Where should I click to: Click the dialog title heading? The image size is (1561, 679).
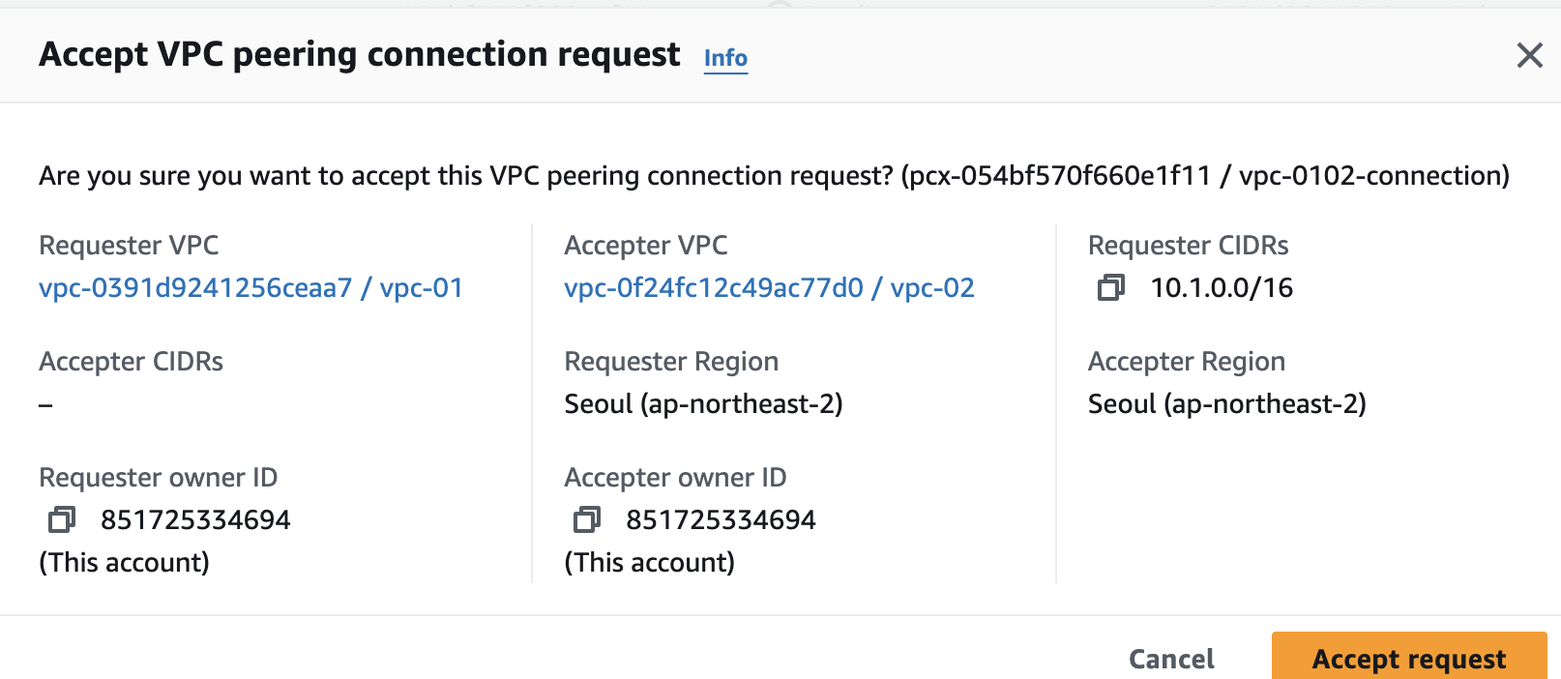359,54
